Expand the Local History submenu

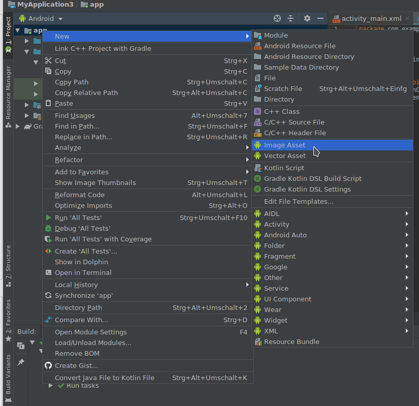pyautogui.click(x=76, y=285)
